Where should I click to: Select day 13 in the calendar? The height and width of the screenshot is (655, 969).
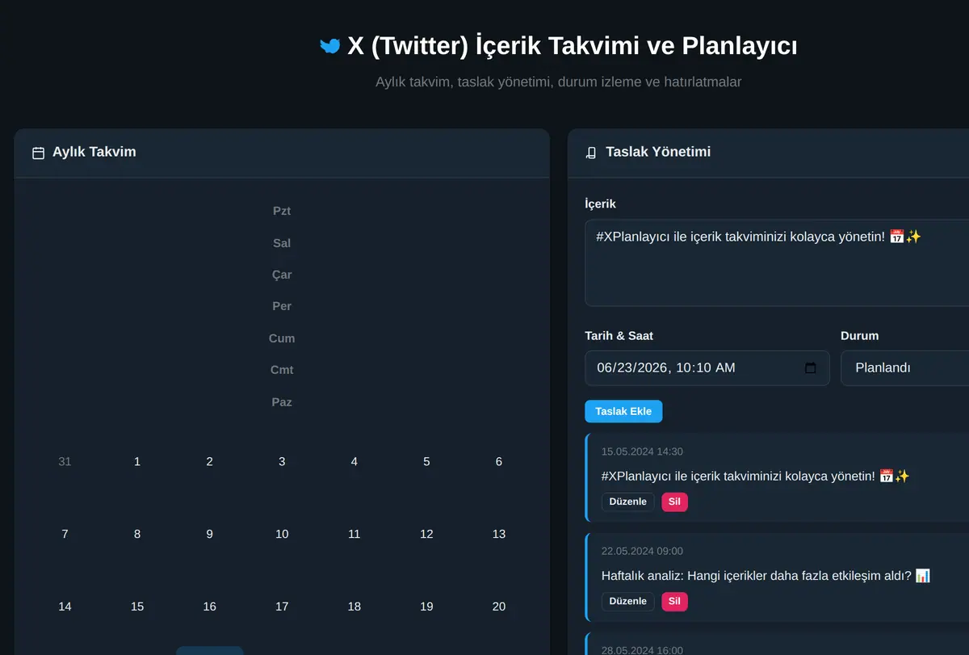[499, 534]
